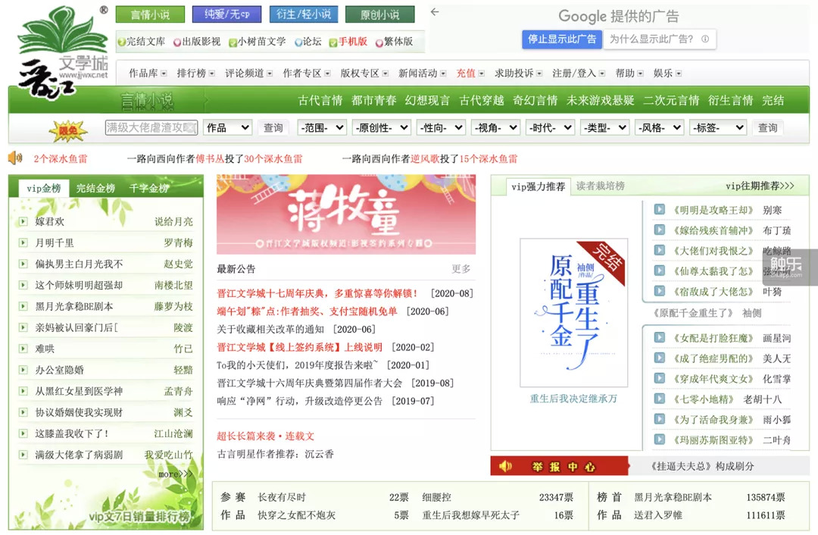
Task: Open the 古代言情 category link
Action: pyautogui.click(x=320, y=100)
